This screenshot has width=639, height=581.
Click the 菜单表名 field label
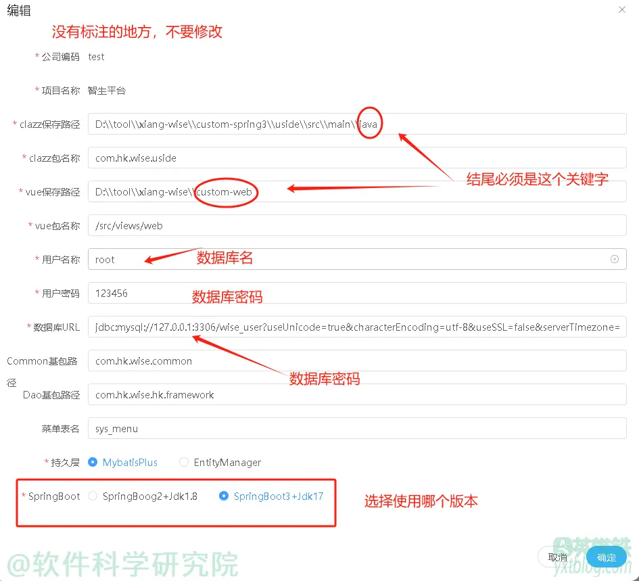tap(60, 429)
